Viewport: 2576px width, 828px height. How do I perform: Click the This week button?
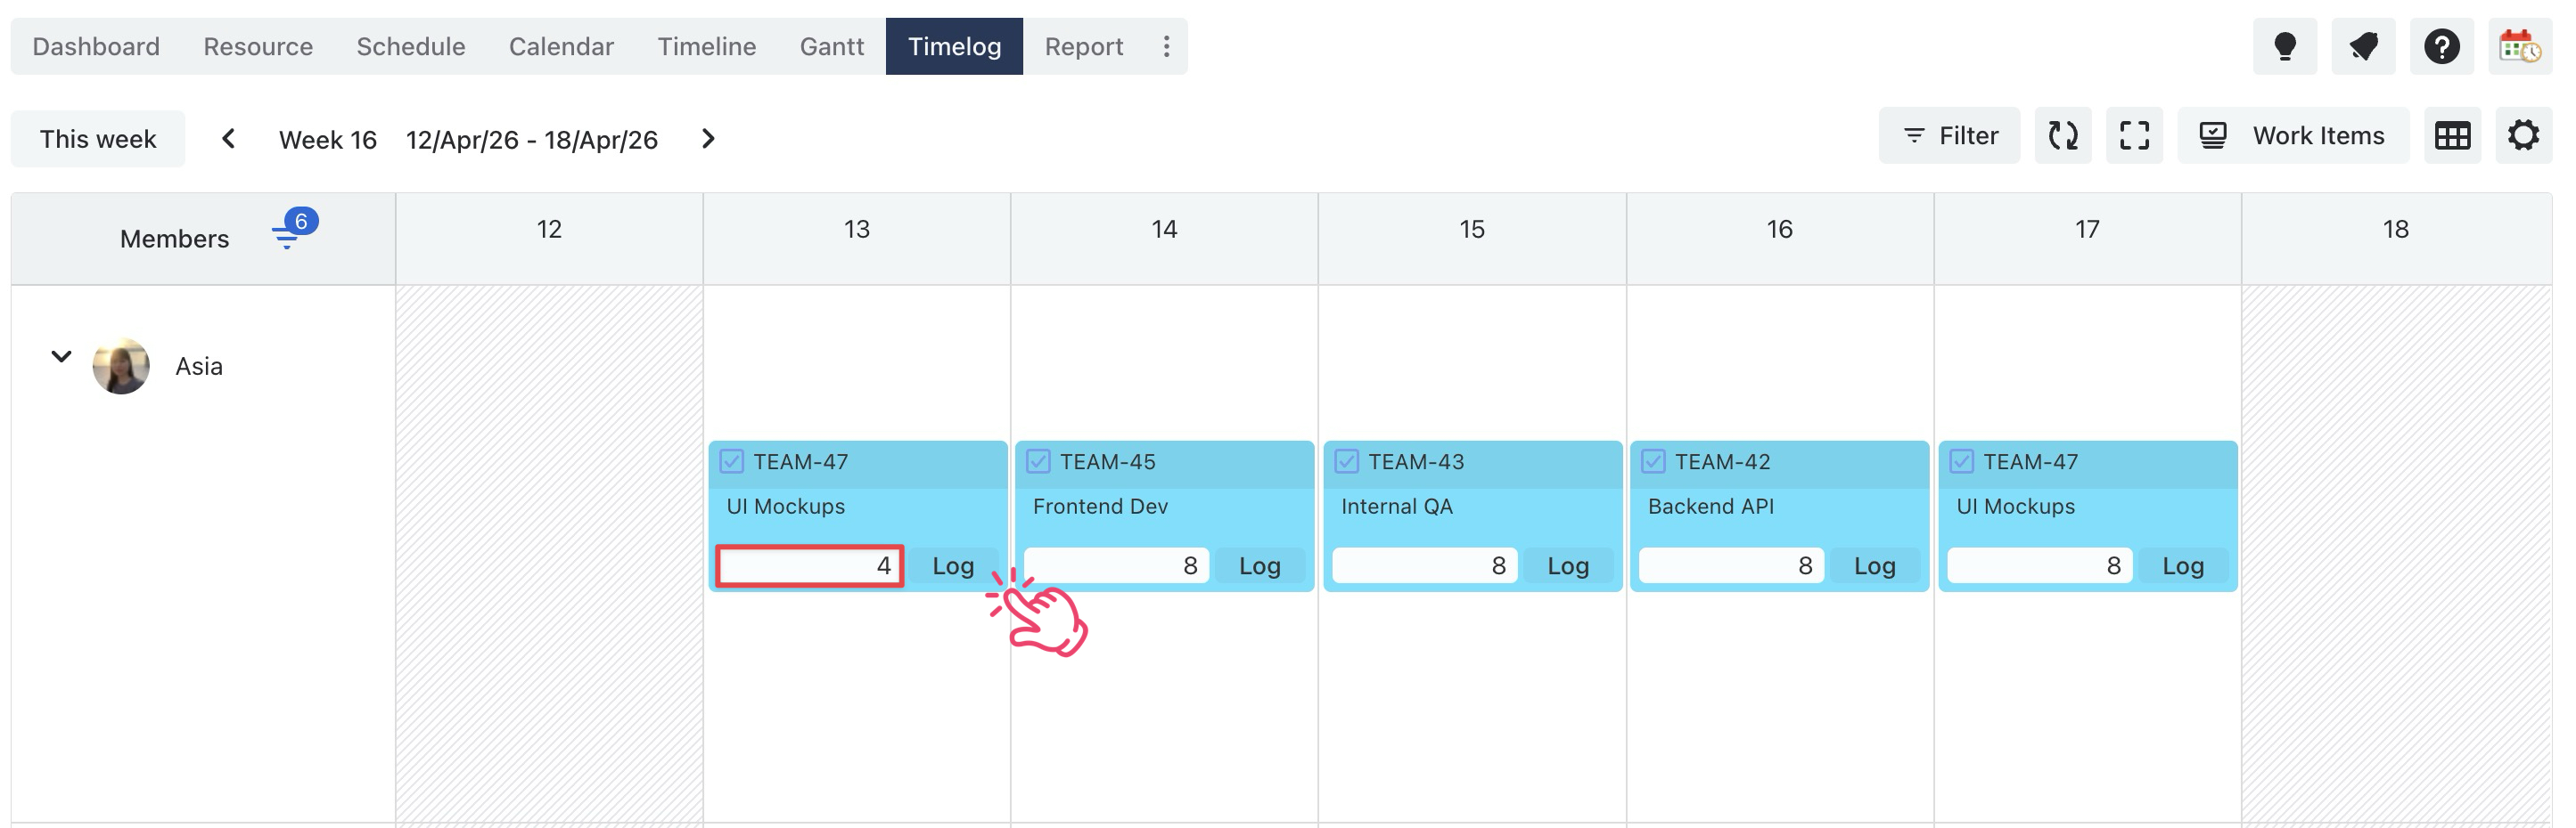pyautogui.click(x=98, y=139)
